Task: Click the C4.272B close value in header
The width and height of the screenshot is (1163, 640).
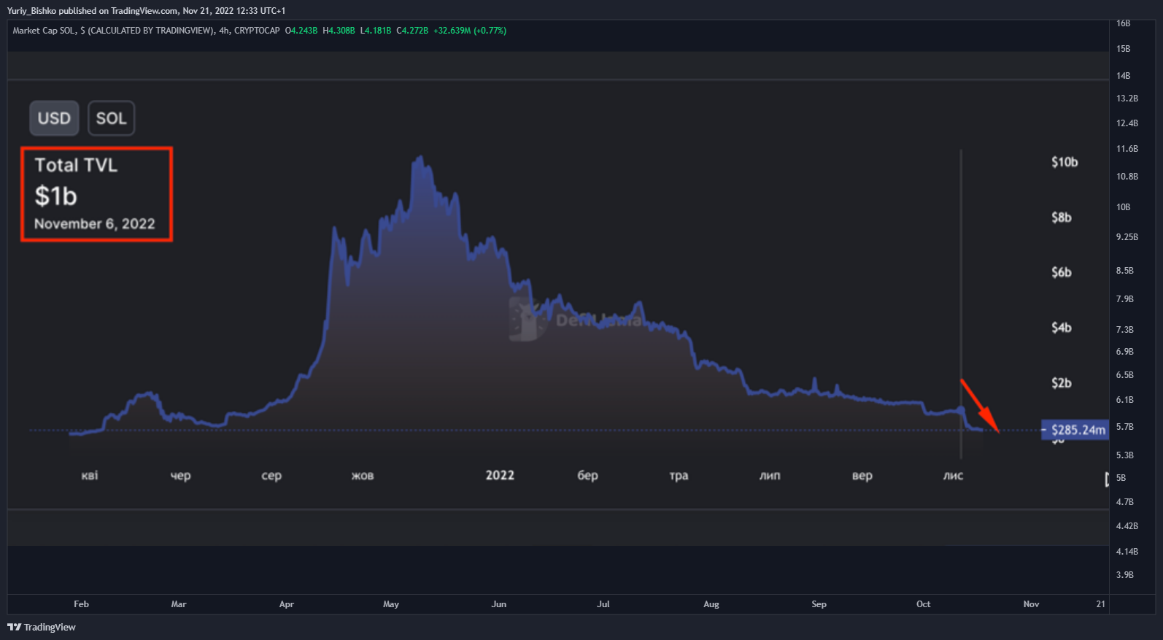Action: (412, 31)
